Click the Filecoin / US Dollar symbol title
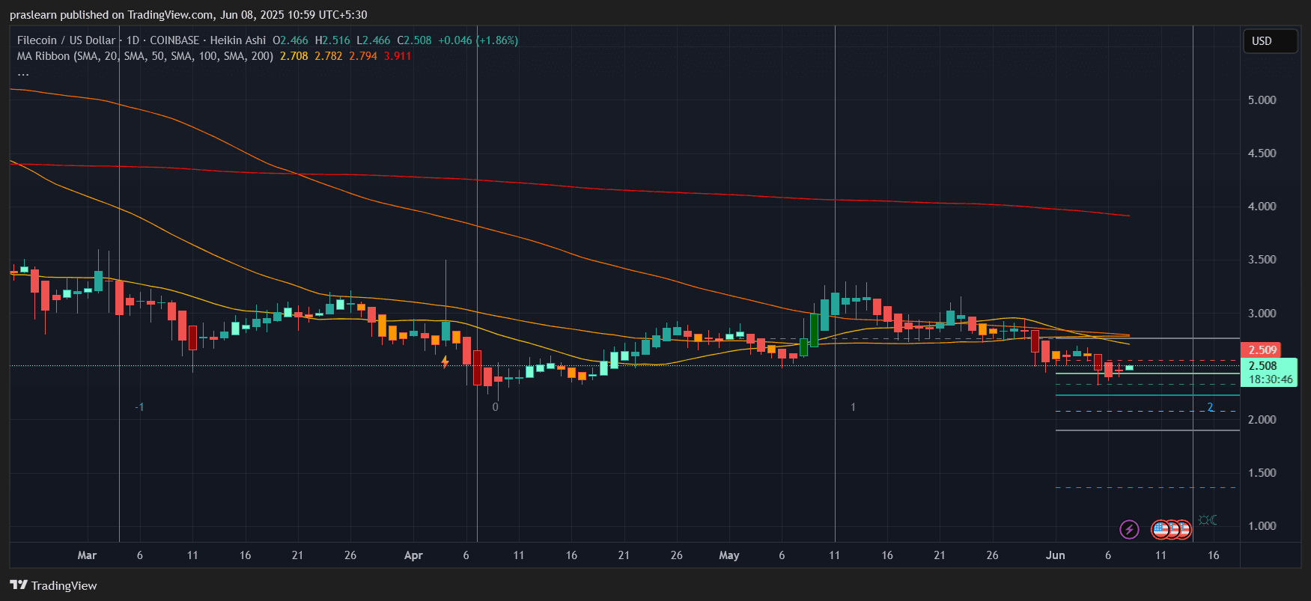The height and width of the screenshot is (601, 1311). tap(66, 40)
